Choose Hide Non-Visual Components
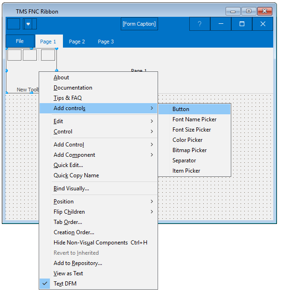This screenshot has height=293, width=283. (x=99, y=243)
